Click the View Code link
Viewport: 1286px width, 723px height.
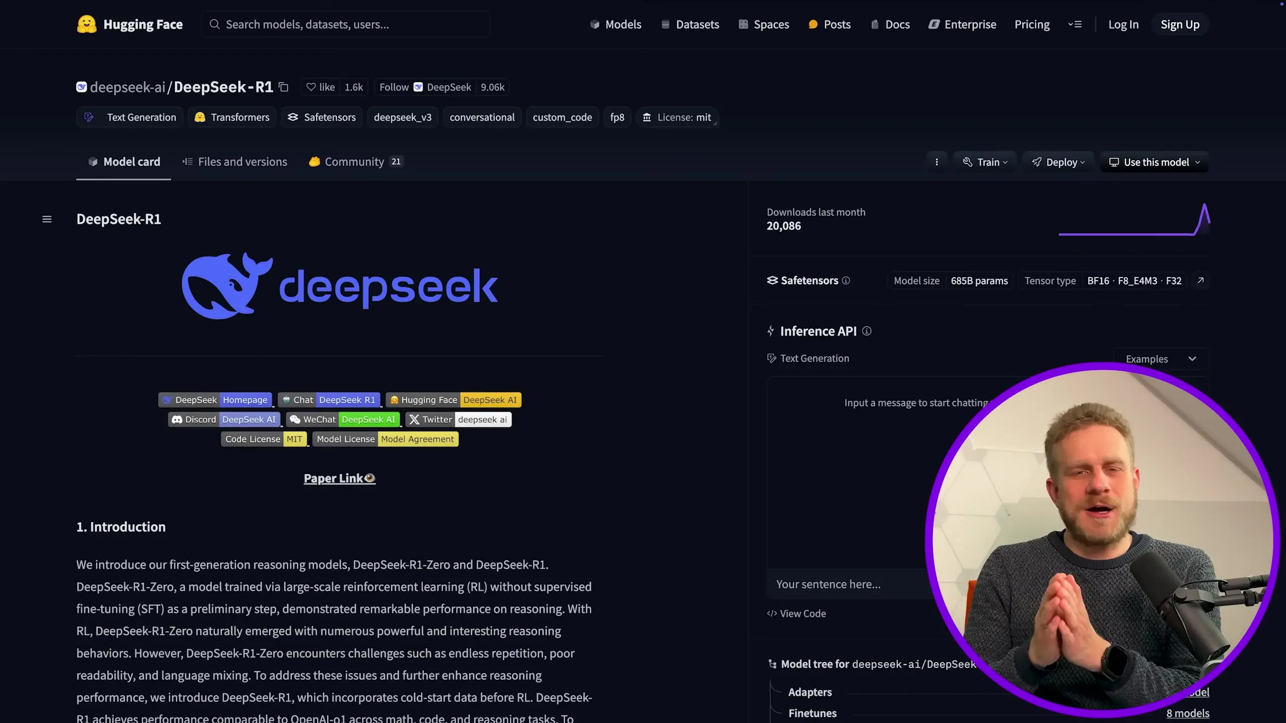(x=796, y=613)
